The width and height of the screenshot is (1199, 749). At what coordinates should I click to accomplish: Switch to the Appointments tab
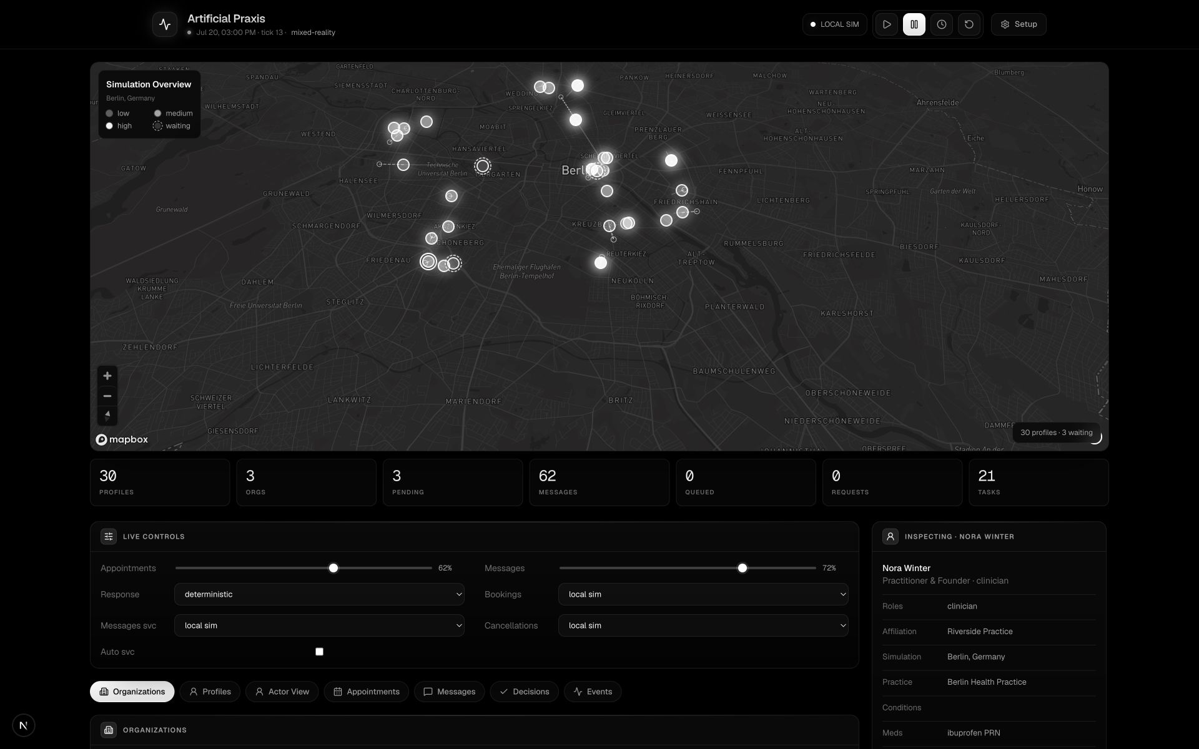tap(367, 692)
